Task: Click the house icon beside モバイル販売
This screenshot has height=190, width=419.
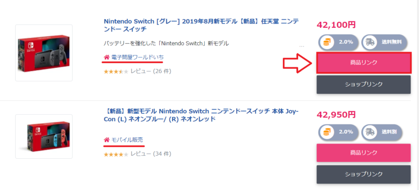Action: coord(106,140)
